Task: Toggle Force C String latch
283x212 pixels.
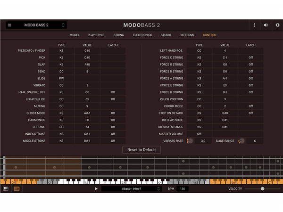Action: pos(250,57)
